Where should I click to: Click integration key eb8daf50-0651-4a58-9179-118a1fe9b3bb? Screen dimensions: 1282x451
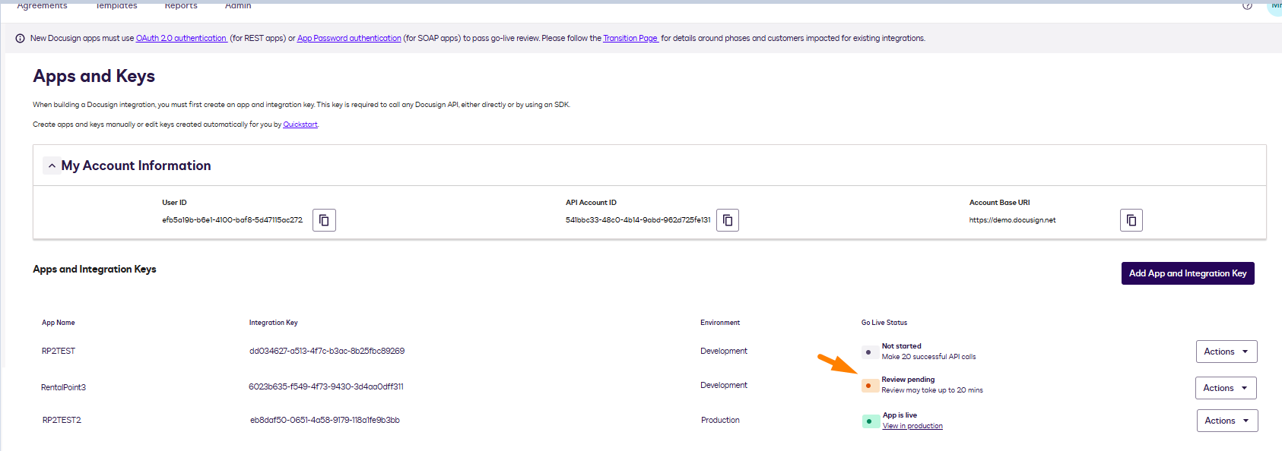click(x=325, y=420)
